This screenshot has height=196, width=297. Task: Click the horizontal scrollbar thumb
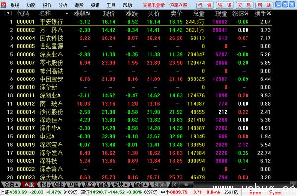(186, 185)
